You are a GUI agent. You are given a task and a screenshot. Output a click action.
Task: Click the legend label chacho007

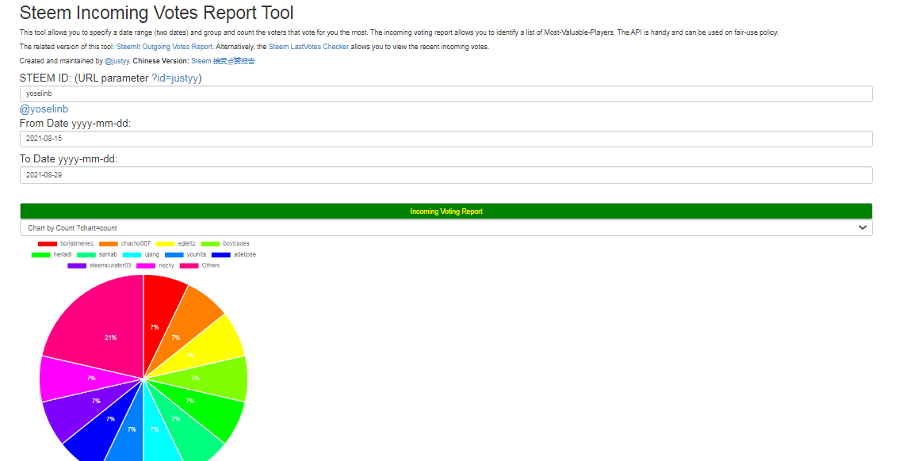(x=136, y=244)
